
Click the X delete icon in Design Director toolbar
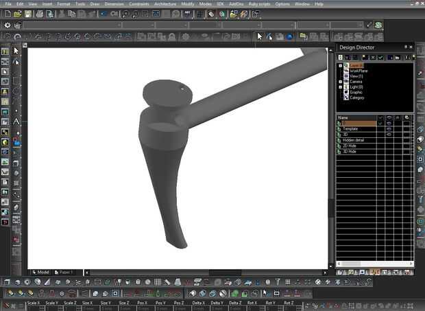coord(372,58)
